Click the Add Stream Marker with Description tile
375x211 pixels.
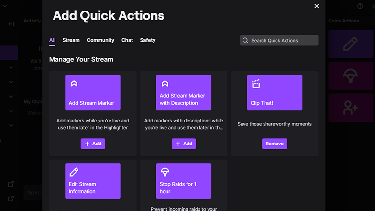tap(184, 92)
